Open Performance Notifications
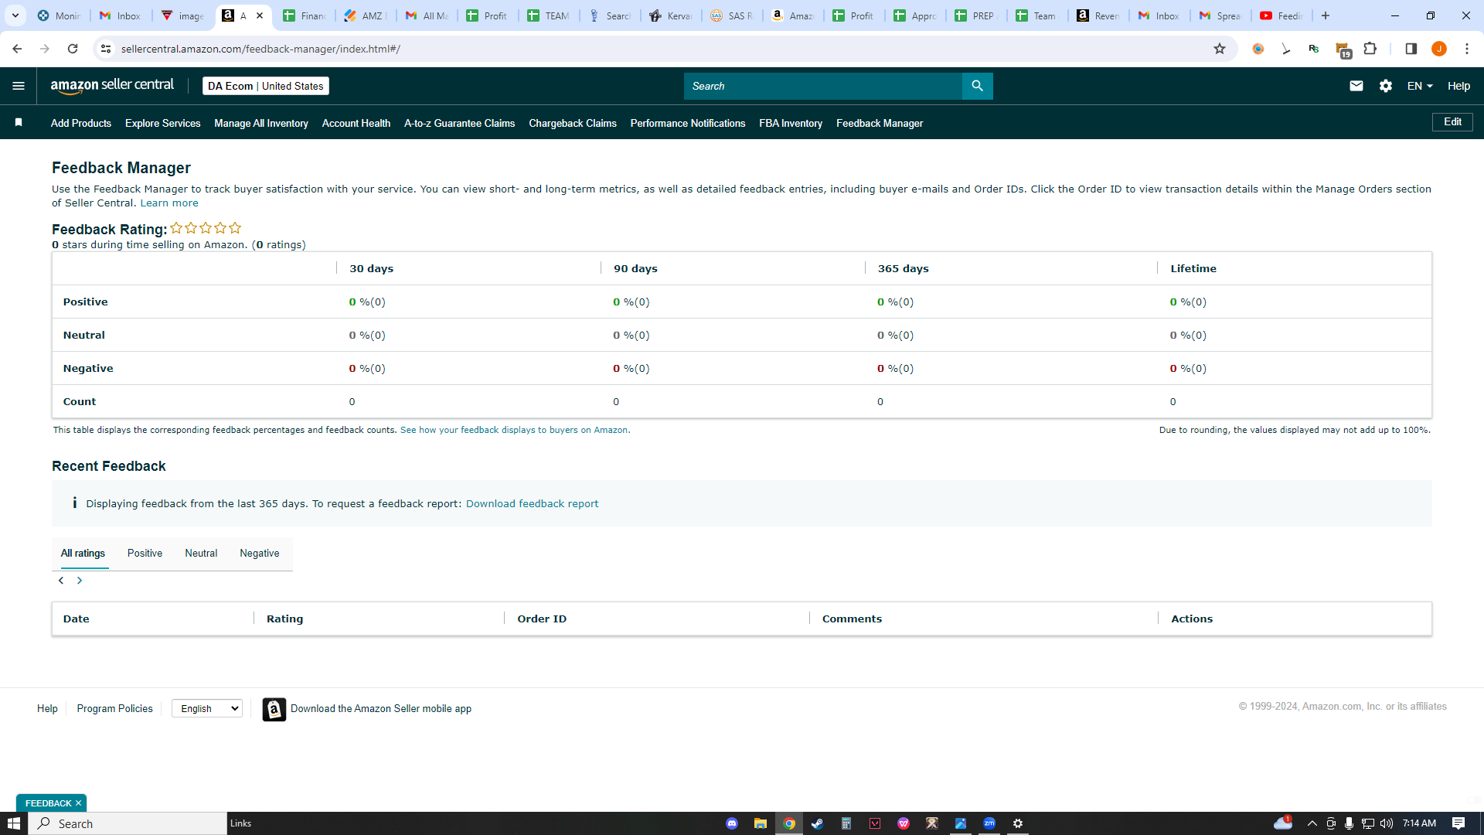 pyautogui.click(x=688, y=123)
